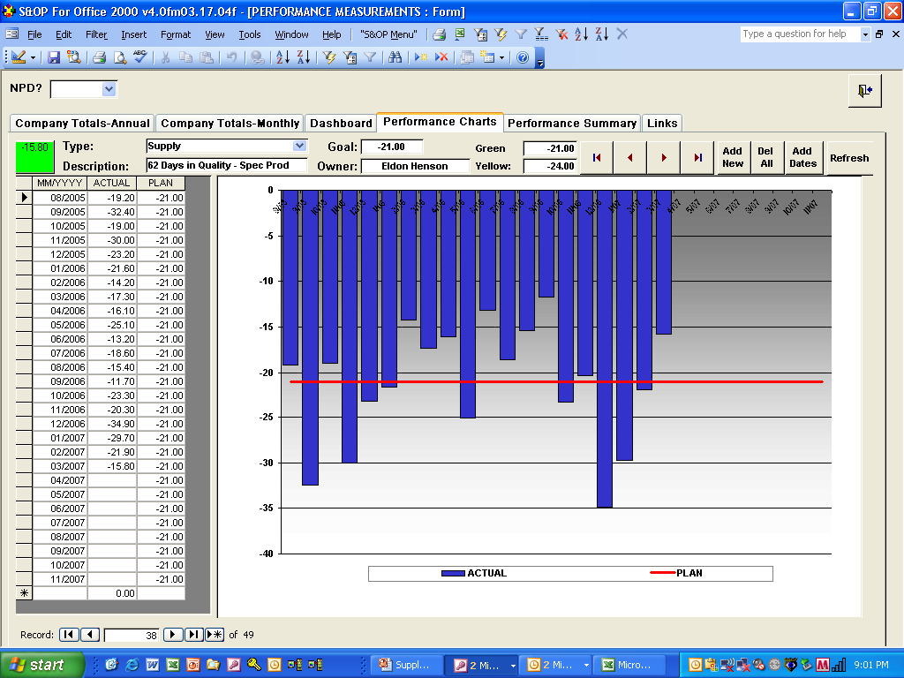Analyze the data with Microsoft Excel
This screenshot has width=904, height=678.
click(460, 34)
